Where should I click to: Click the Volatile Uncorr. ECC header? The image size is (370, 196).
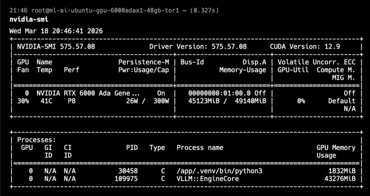click(317, 62)
